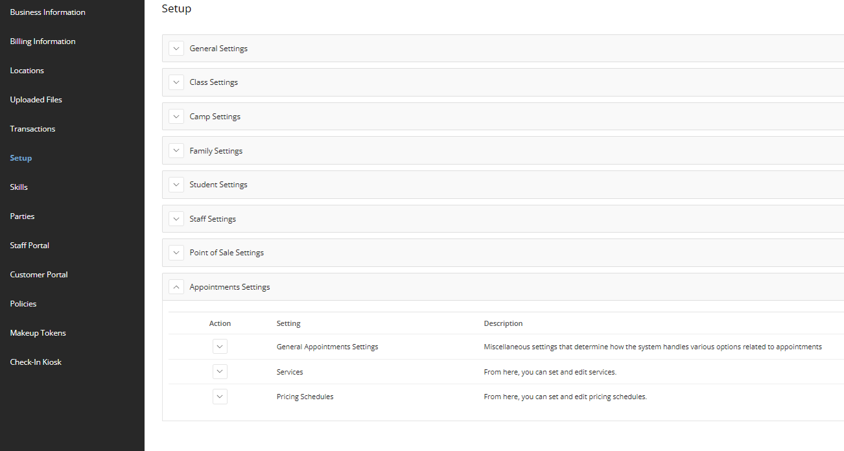Viewport: 844px width, 451px height.
Task: Open Billing Information in the sidebar
Action: coord(43,41)
